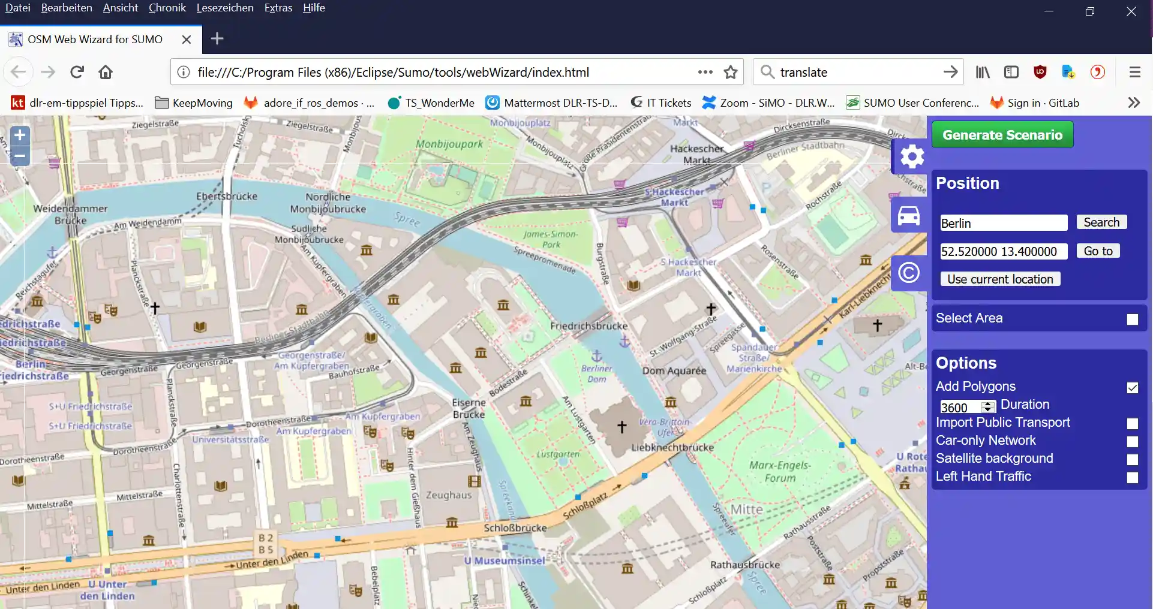Open the Extras menu

278,8
